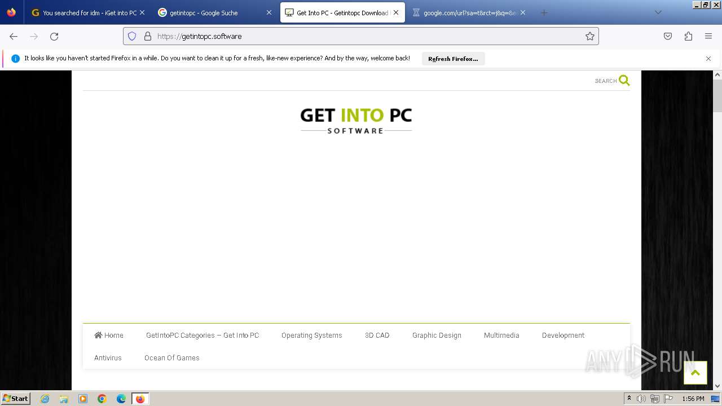Open the tracking protection shield icon

point(132,36)
